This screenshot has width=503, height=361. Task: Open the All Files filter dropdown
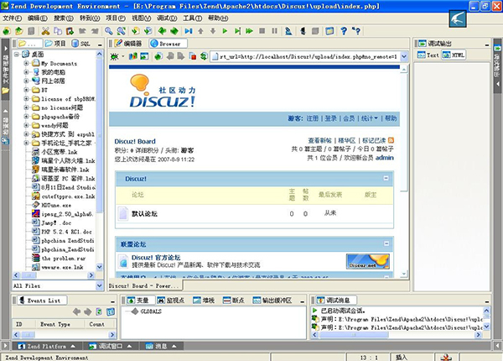100,285
